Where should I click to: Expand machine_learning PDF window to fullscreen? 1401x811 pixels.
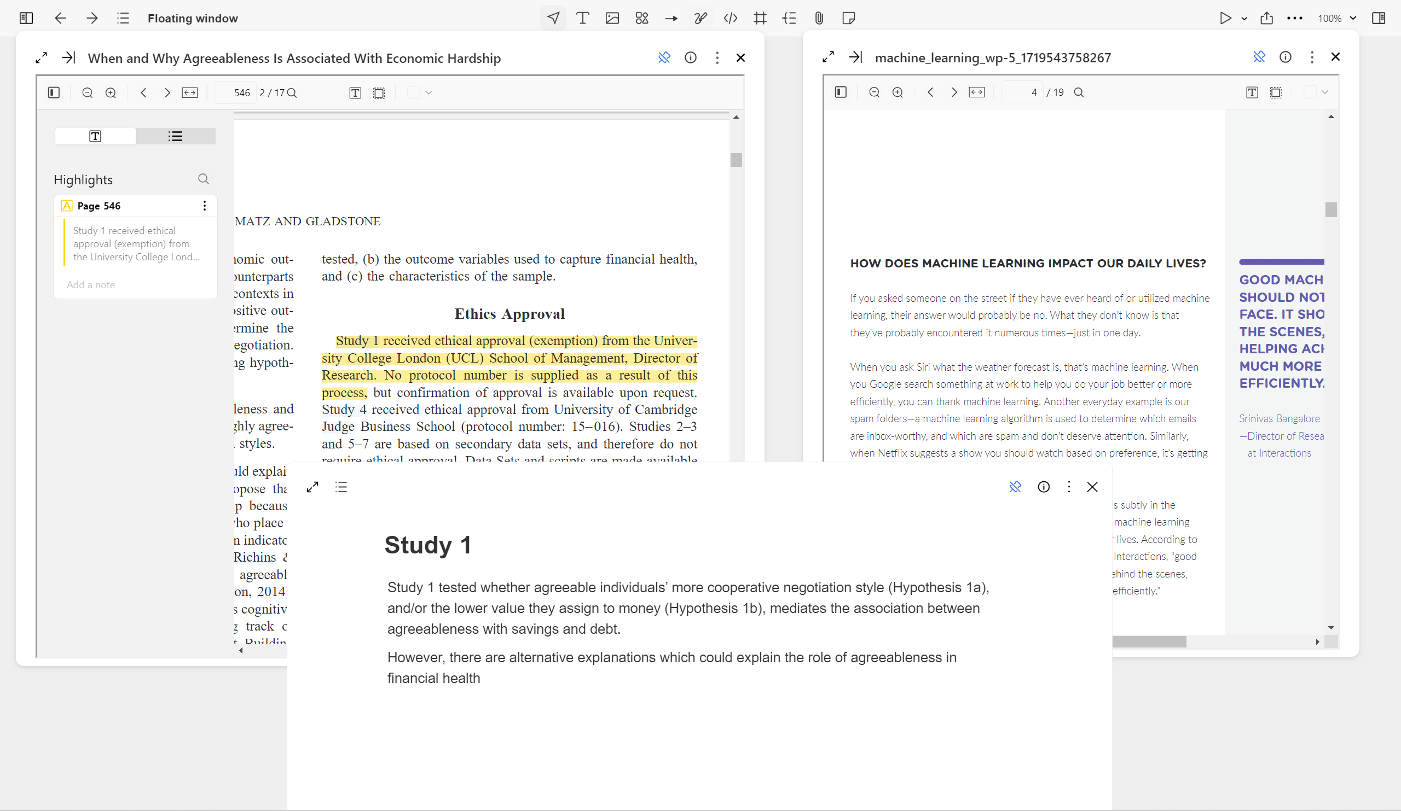click(x=829, y=57)
